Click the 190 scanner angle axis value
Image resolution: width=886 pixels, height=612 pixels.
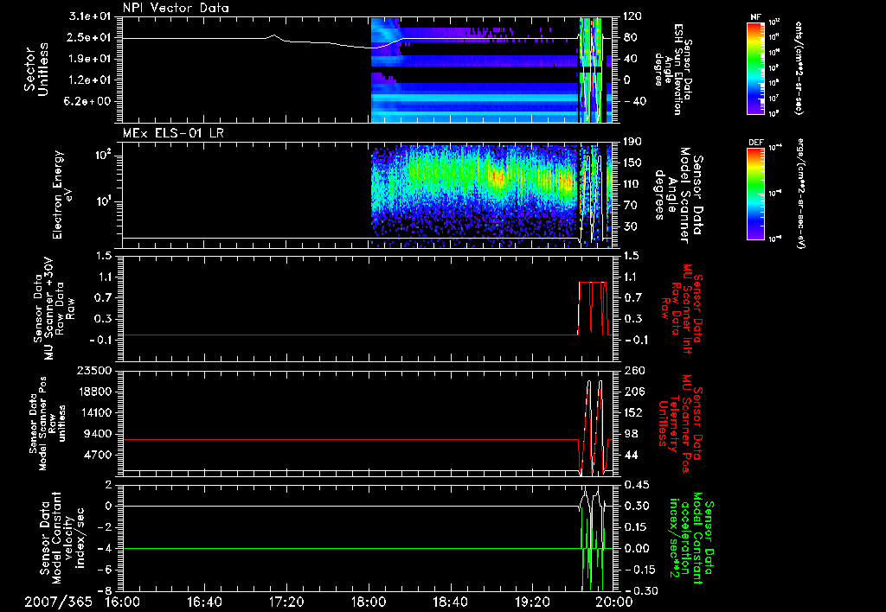click(632, 142)
